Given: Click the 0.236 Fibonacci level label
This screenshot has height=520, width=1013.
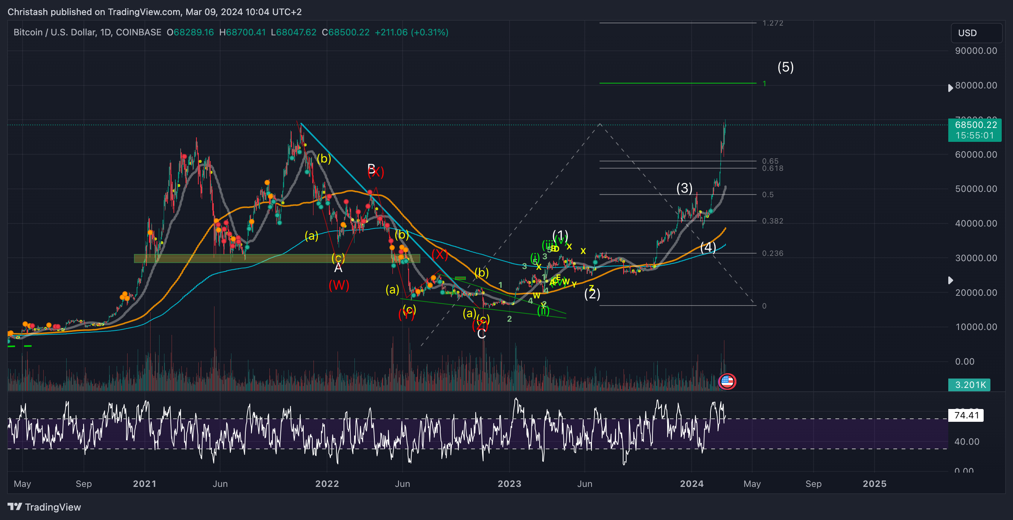Looking at the screenshot, I should 773,253.
